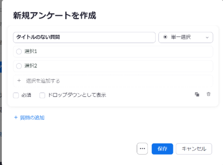Click the ドロップダウンとして表示 label text

pos(77,95)
